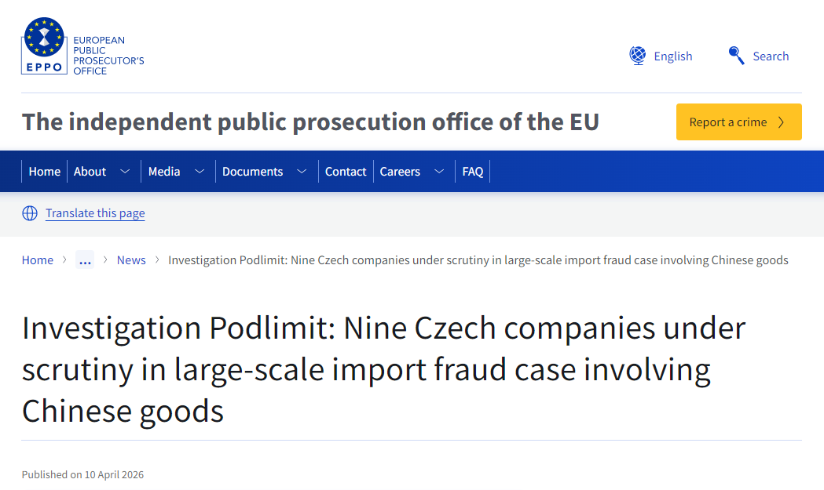
Task: Open the About menu item
Action: [90, 172]
